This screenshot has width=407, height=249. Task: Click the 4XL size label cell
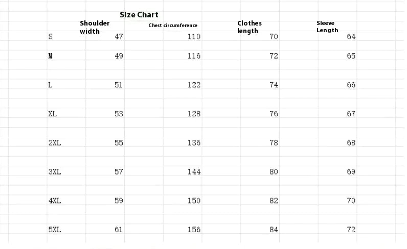coord(54,201)
